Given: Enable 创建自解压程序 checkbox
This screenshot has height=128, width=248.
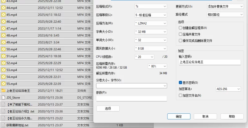Looking at the screenshot, I should pos(180,28).
